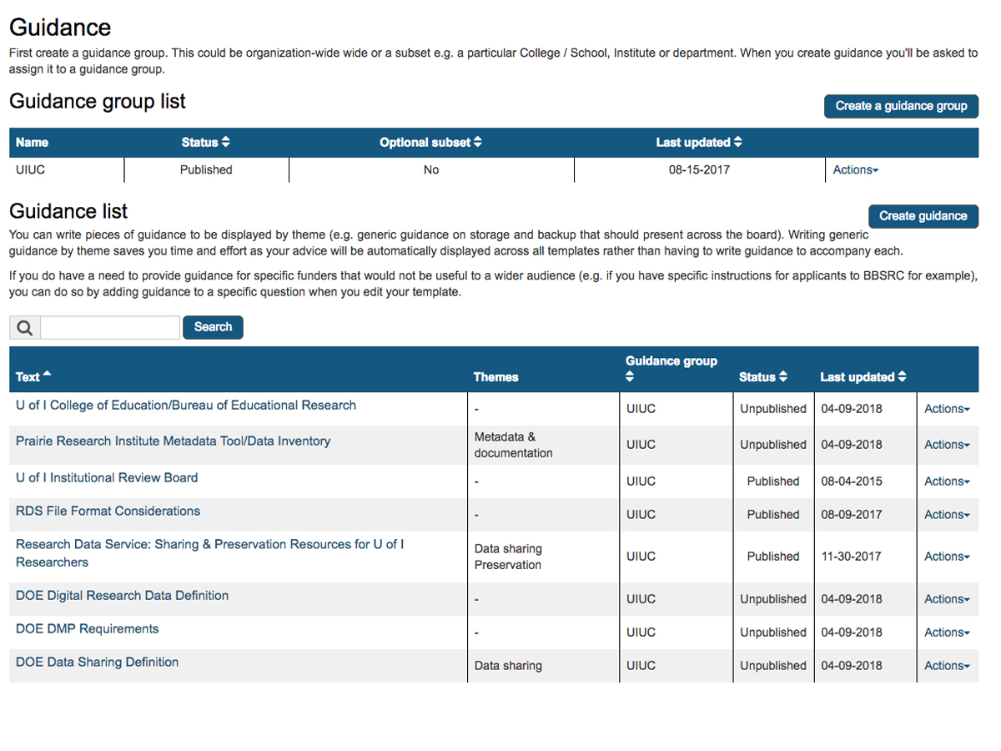Sort guidance list by Last updated
The height and width of the screenshot is (751, 1001).
point(862,377)
